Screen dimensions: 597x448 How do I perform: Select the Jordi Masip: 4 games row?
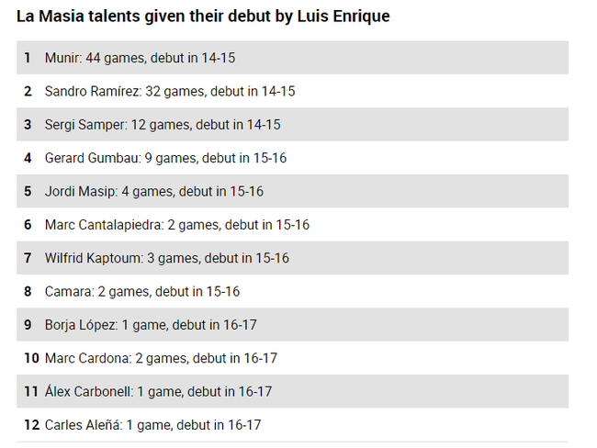click(153, 192)
